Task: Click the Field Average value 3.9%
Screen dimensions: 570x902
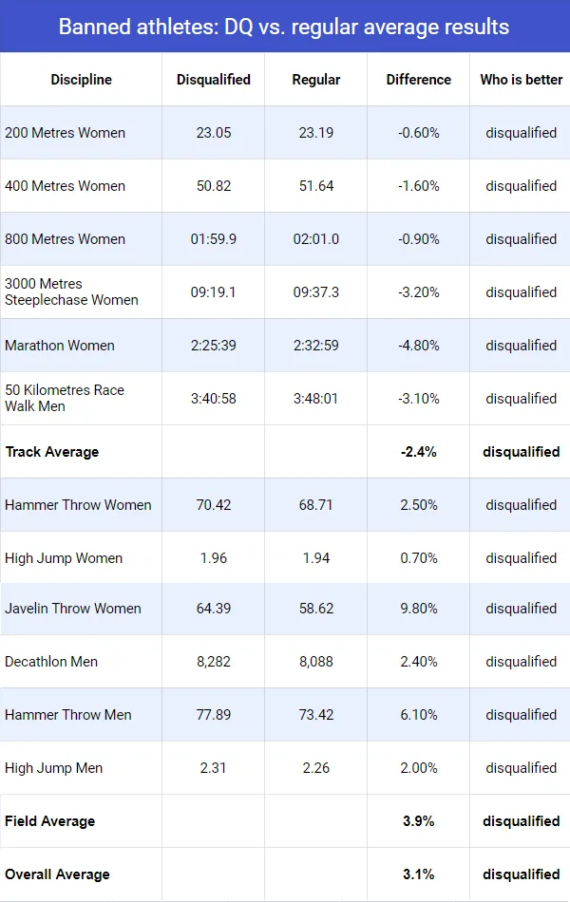Action: [x=418, y=821]
